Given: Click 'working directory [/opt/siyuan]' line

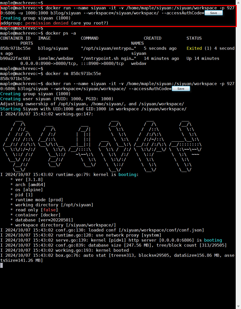Looking at the screenshot, I should click(52, 205).
